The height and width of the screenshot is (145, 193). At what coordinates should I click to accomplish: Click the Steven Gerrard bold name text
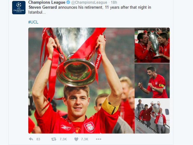(42, 7)
